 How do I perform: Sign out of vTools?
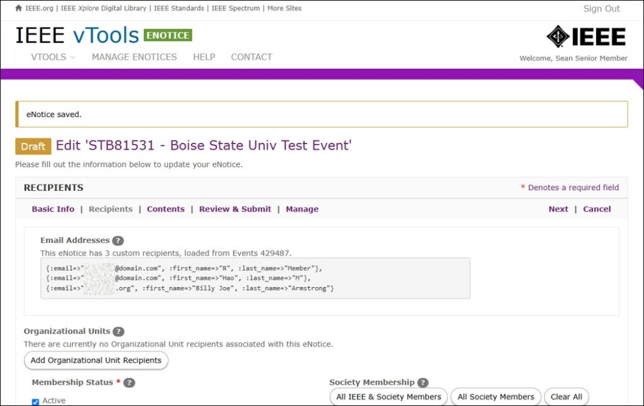(601, 9)
